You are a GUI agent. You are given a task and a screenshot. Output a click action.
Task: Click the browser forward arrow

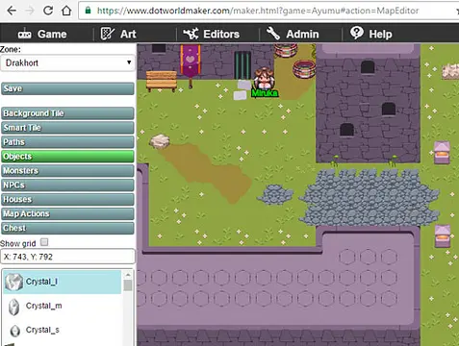[30, 11]
